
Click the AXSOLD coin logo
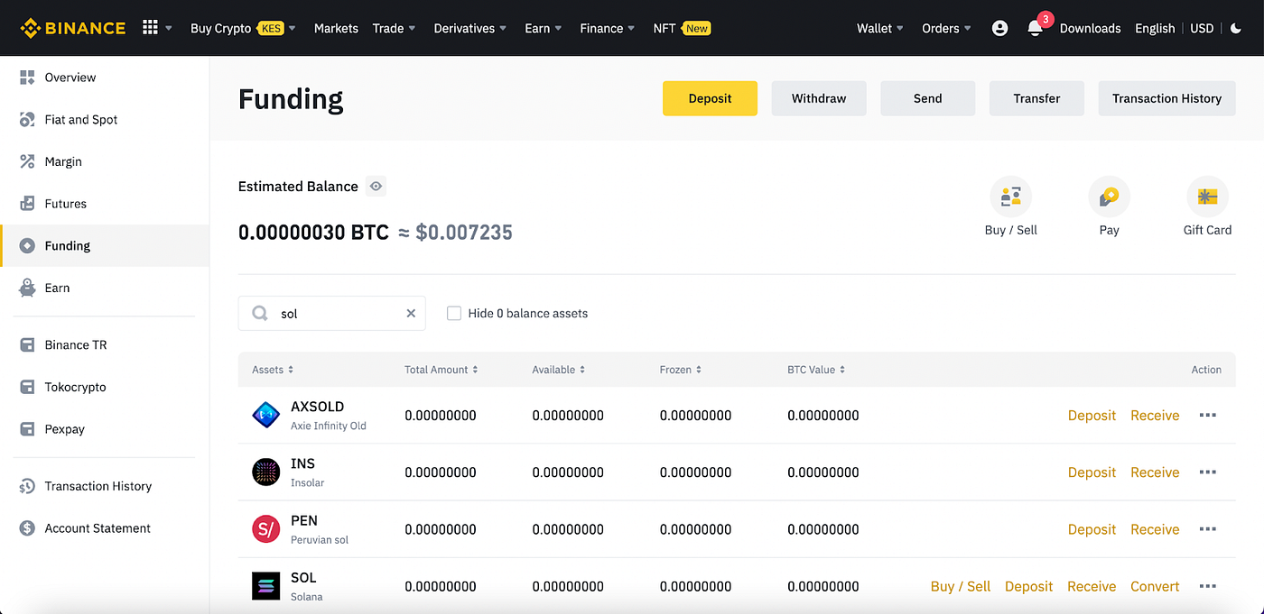click(265, 416)
